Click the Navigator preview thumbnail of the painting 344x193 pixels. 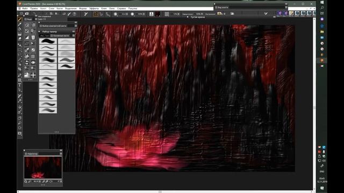43,167
